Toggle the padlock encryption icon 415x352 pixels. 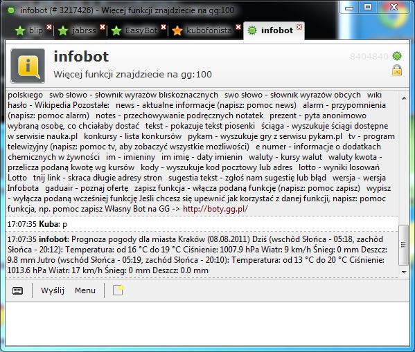pyautogui.click(x=397, y=71)
